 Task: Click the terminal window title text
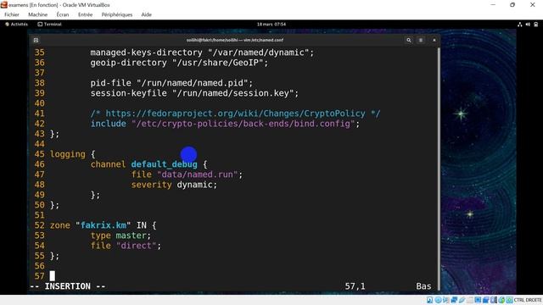[235, 40]
